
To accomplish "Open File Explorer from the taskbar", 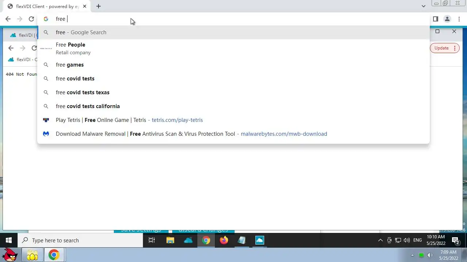I will click(x=170, y=240).
